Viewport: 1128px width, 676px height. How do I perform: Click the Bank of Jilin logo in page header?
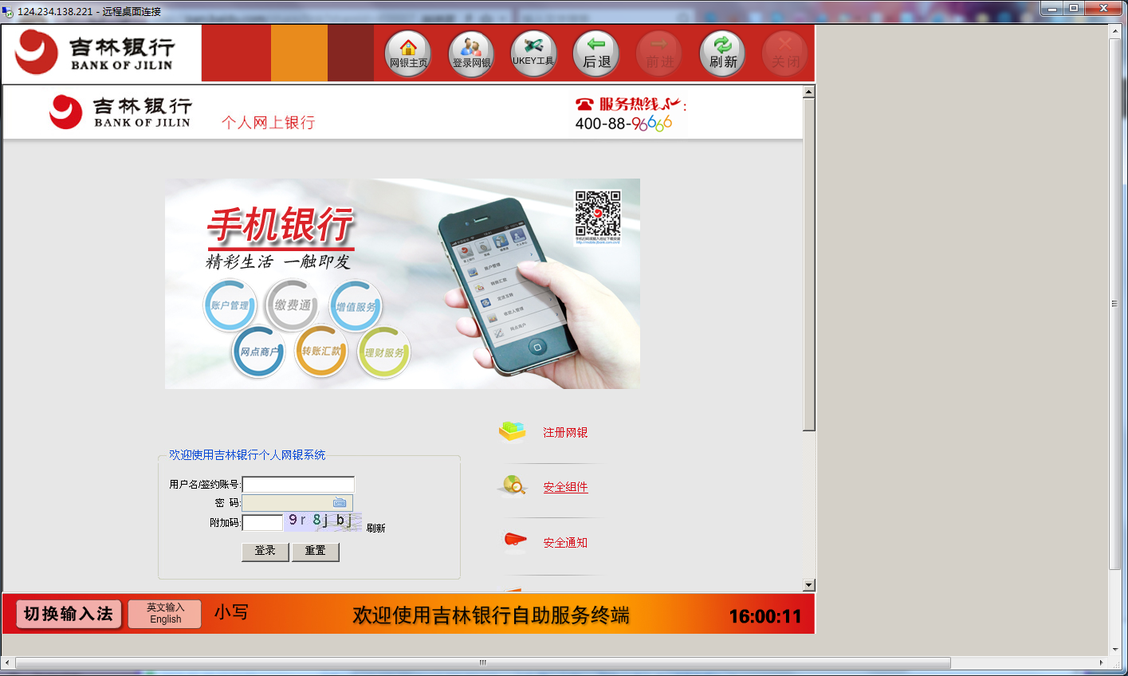[120, 112]
